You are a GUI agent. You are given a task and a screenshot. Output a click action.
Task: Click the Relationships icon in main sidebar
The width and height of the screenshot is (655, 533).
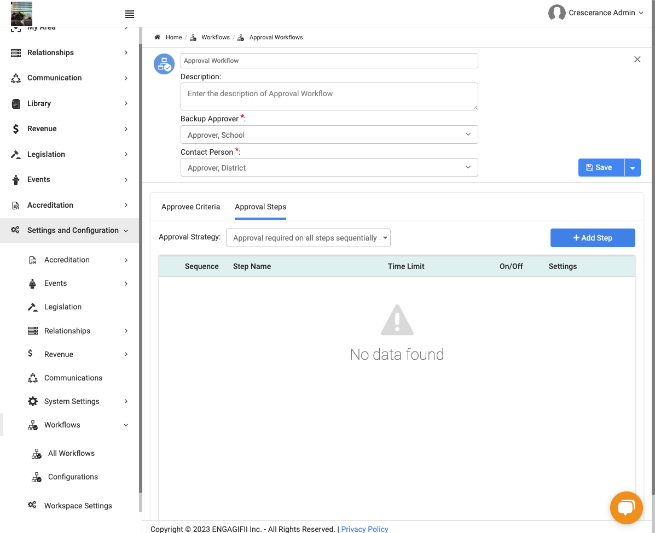click(16, 53)
